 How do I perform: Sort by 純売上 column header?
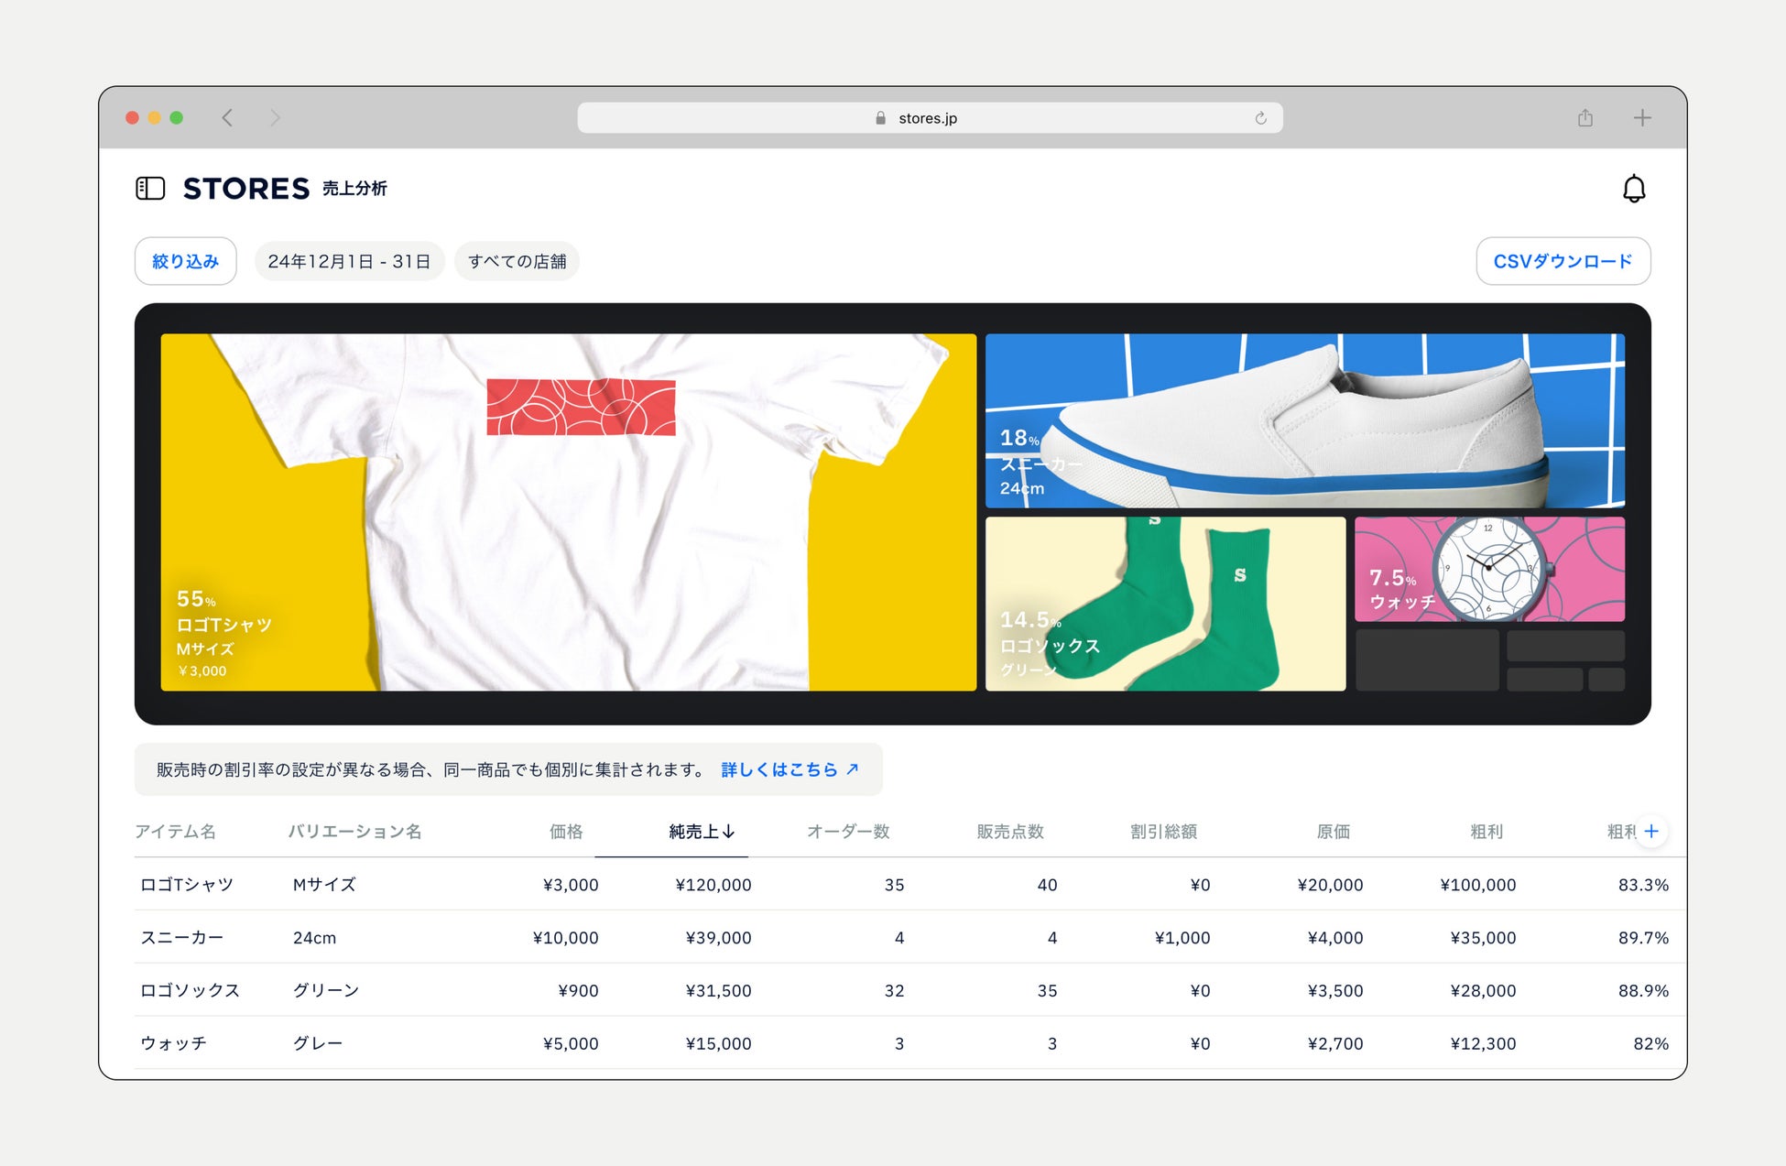pos(702,832)
